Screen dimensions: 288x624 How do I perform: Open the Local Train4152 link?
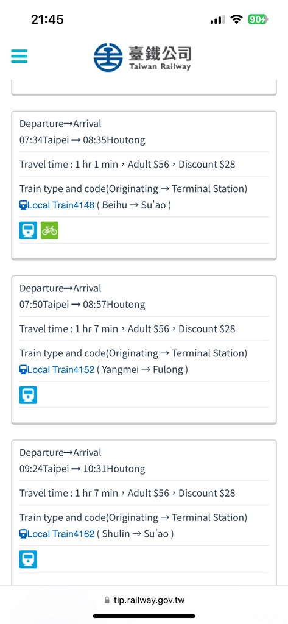click(57, 369)
